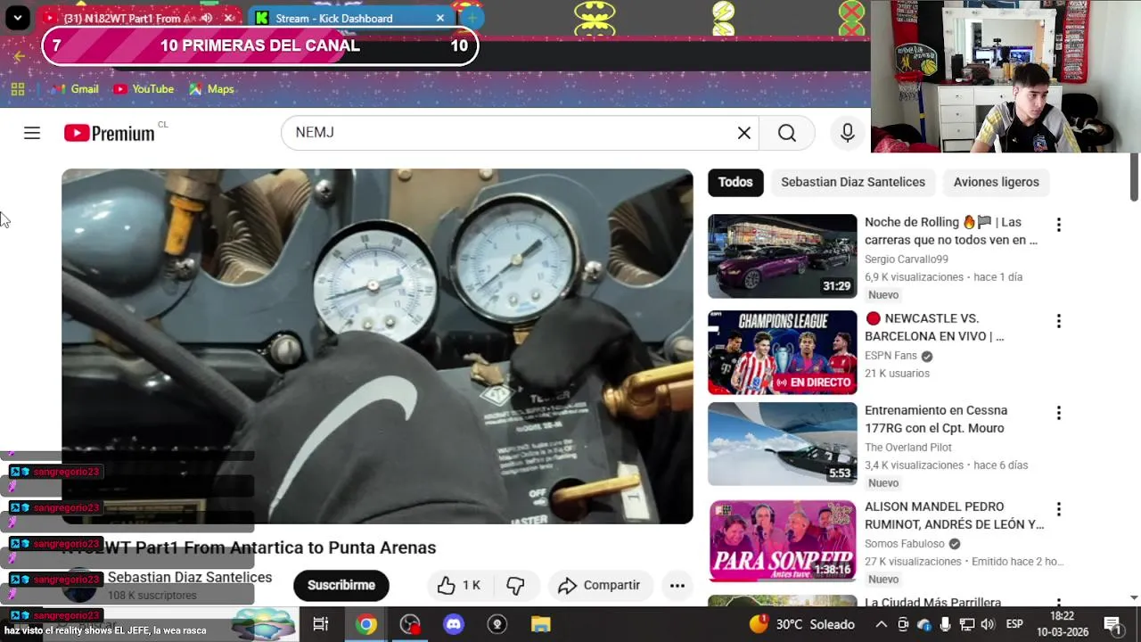Select Aviones ligeros filter chip
1141x642 pixels.
pos(997,182)
